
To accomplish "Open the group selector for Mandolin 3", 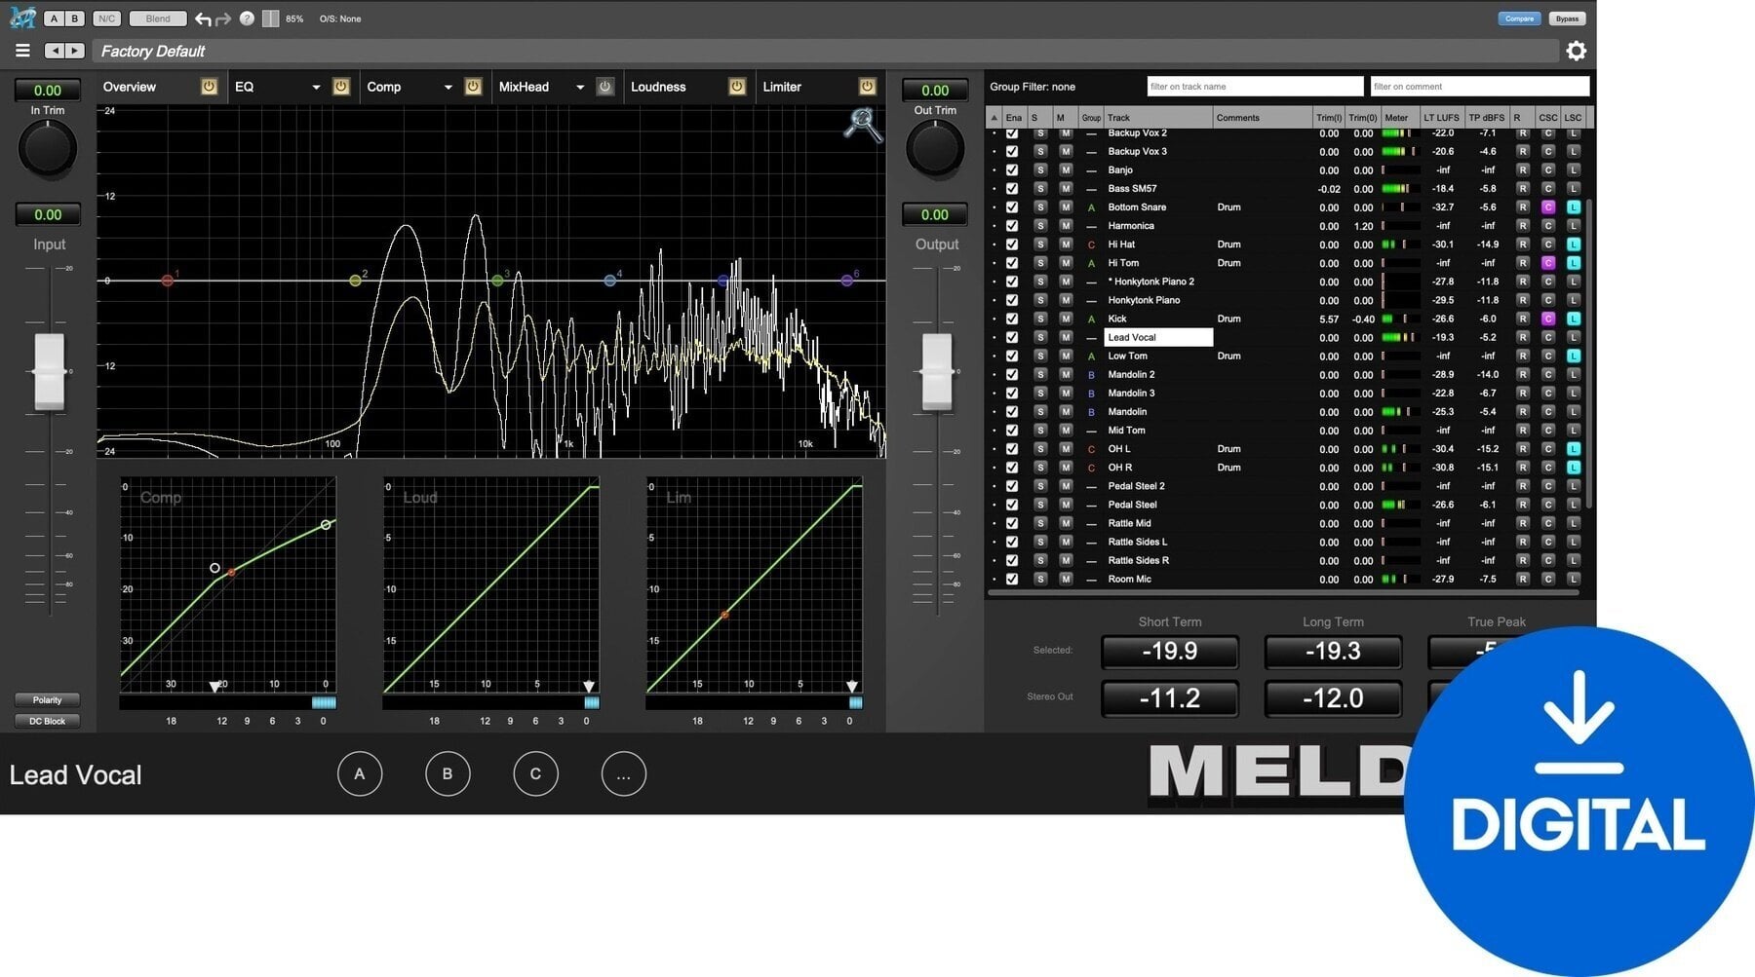I will click(x=1091, y=394).
